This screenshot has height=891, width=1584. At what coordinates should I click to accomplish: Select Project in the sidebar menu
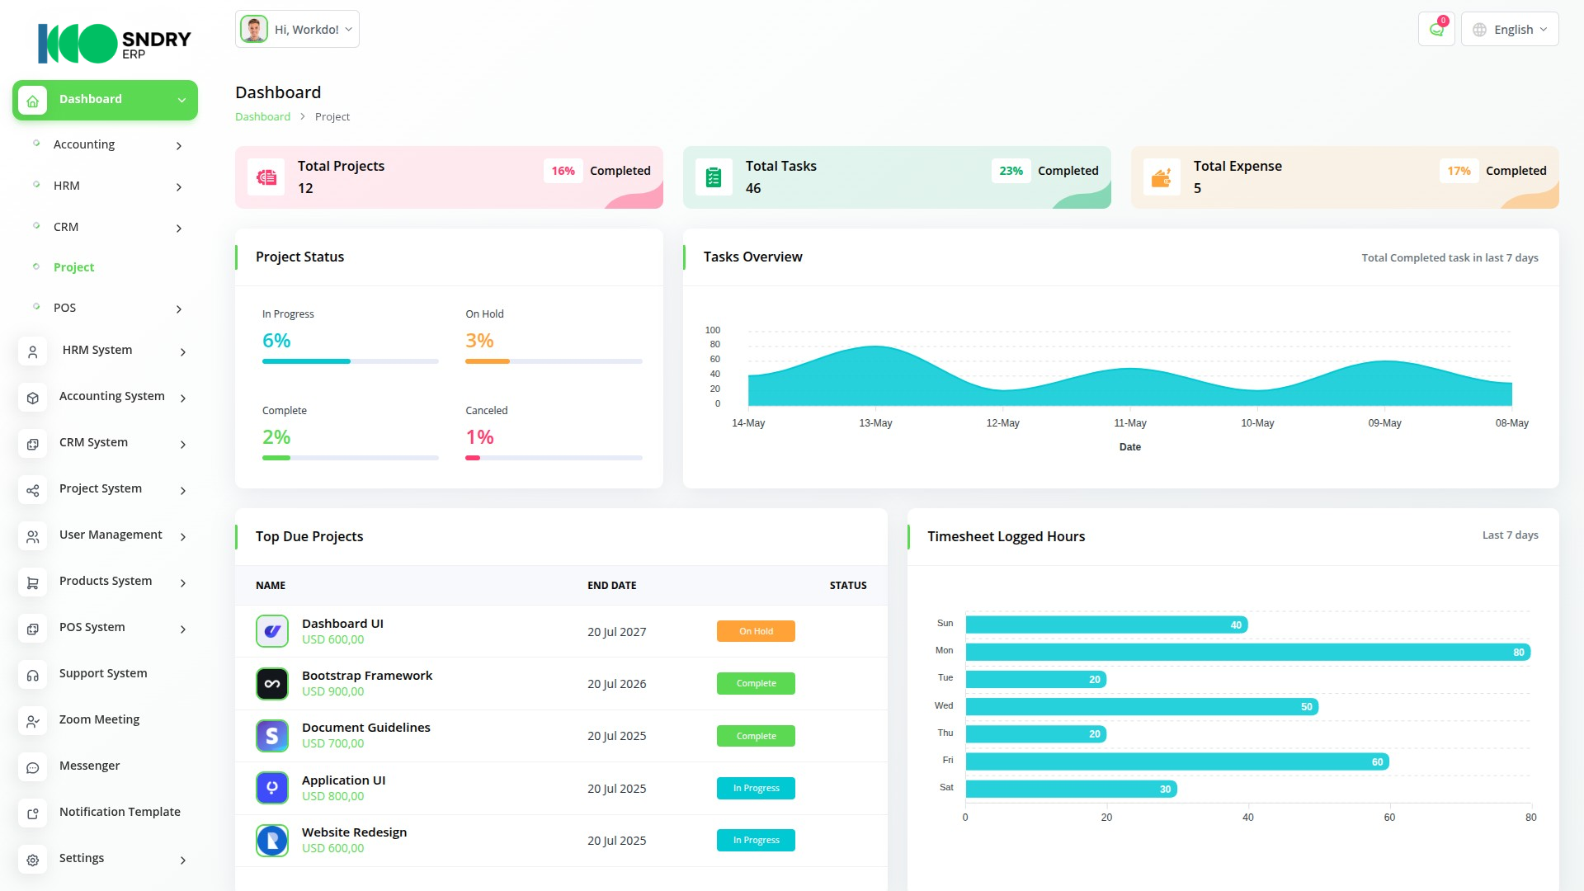point(73,266)
